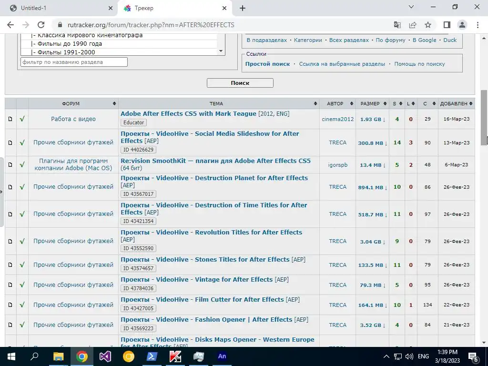
Task: Open a new browser tab with plus icon
Action: [x=243, y=9]
